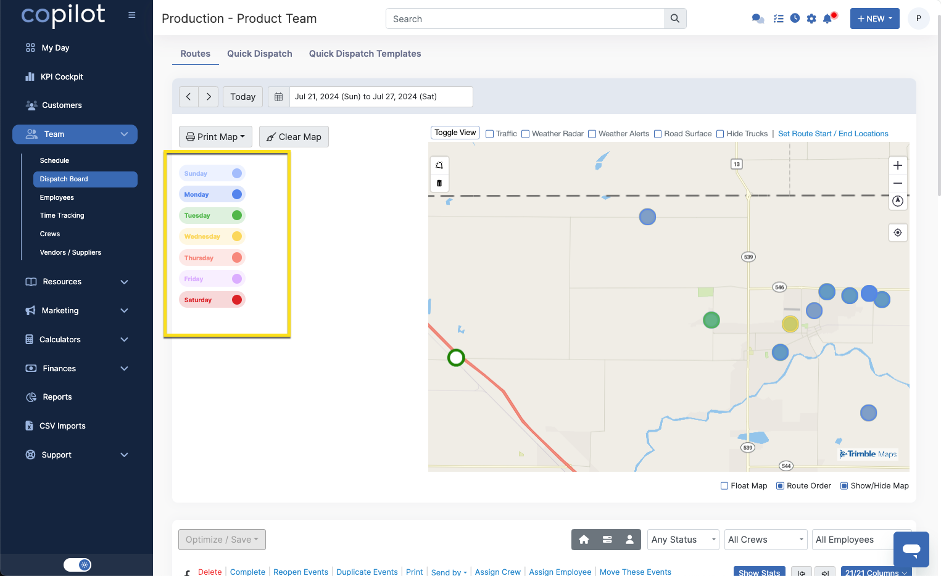The height and width of the screenshot is (576, 941).
Task: Click the locate me map button
Action: tap(898, 232)
